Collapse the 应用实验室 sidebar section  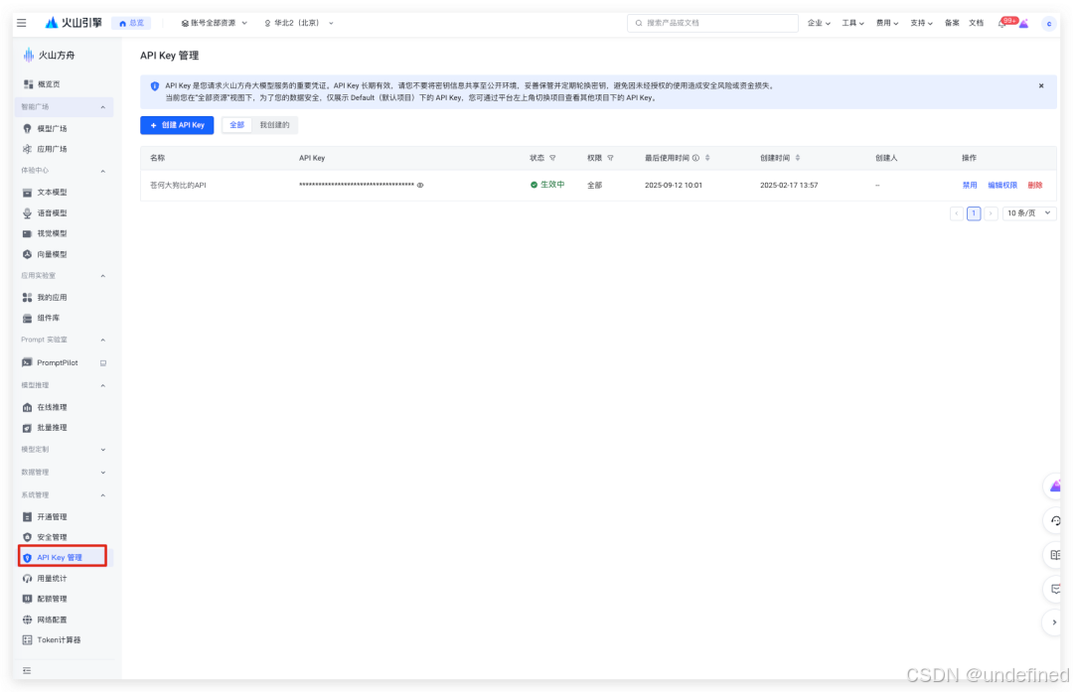coord(103,276)
